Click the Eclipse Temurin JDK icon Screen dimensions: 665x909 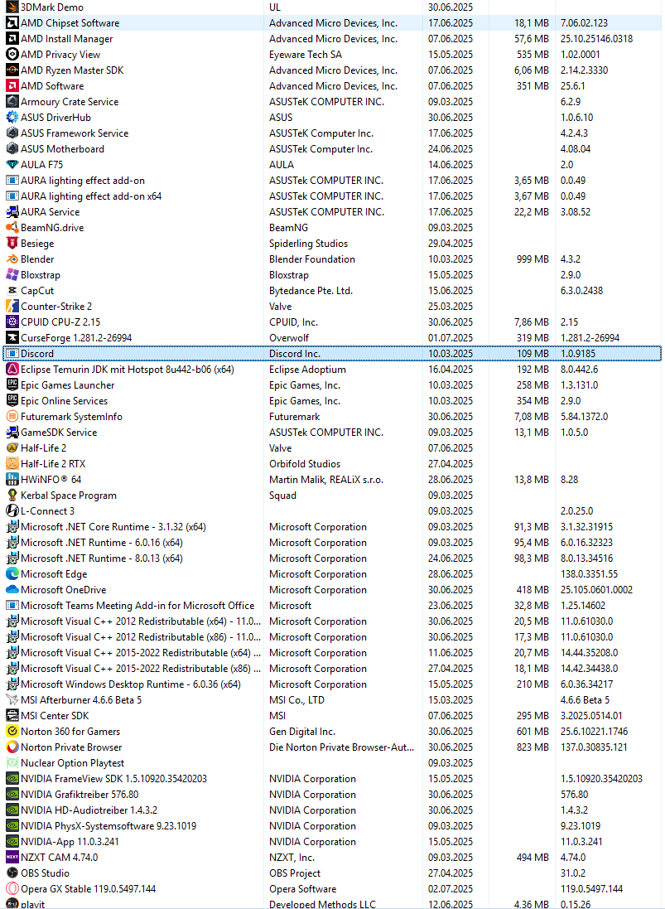tap(12, 370)
